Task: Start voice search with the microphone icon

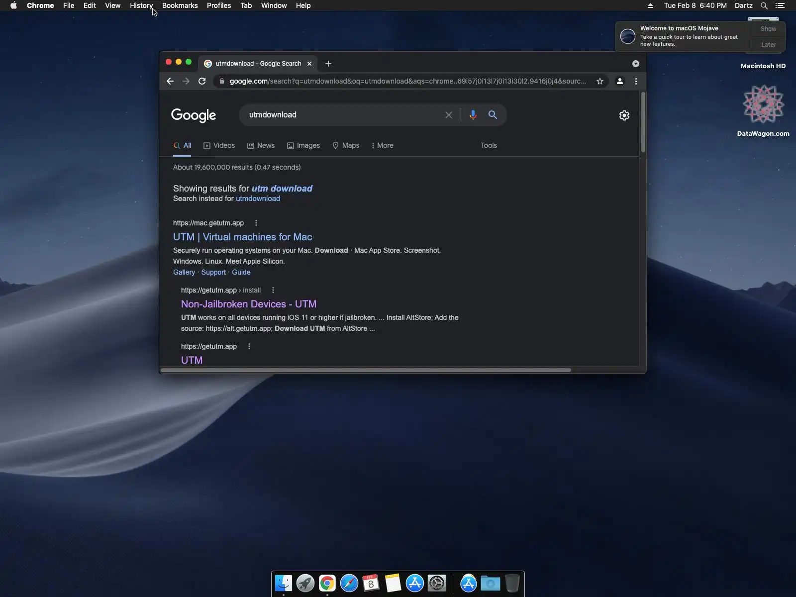Action: tap(473, 115)
